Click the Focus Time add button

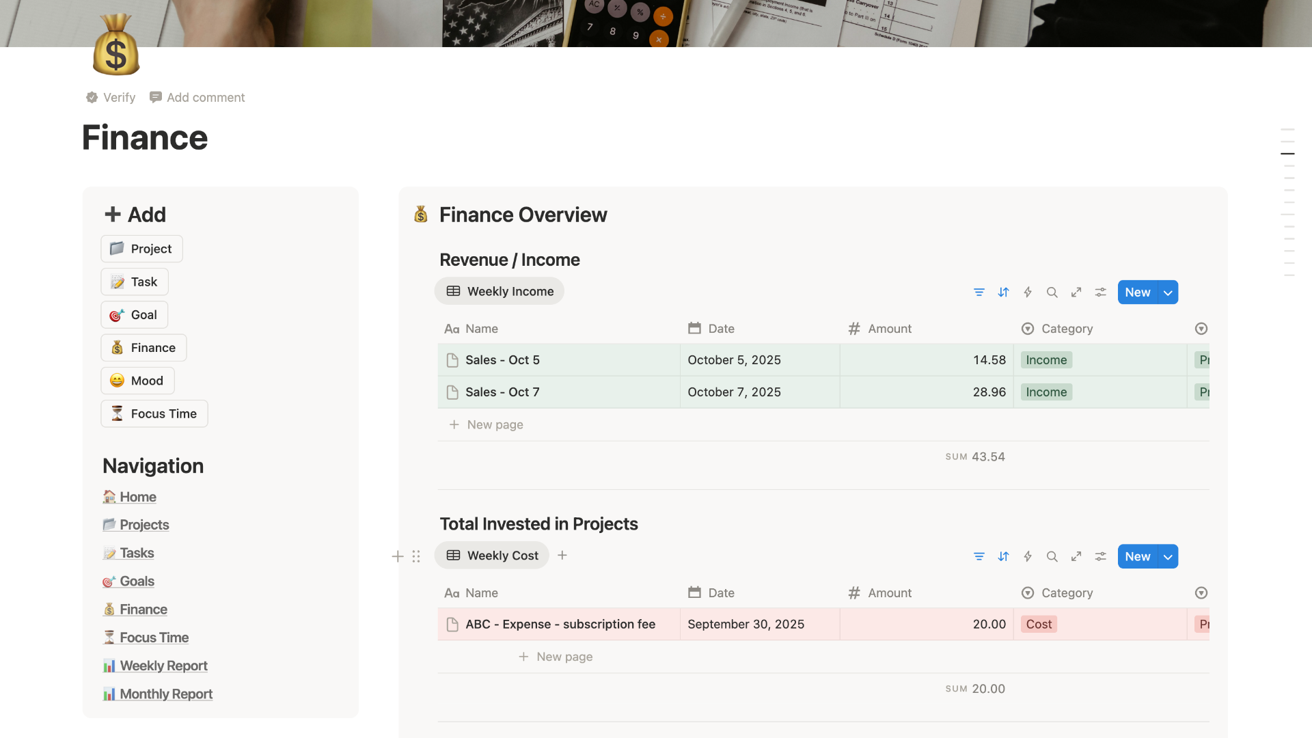coord(154,414)
